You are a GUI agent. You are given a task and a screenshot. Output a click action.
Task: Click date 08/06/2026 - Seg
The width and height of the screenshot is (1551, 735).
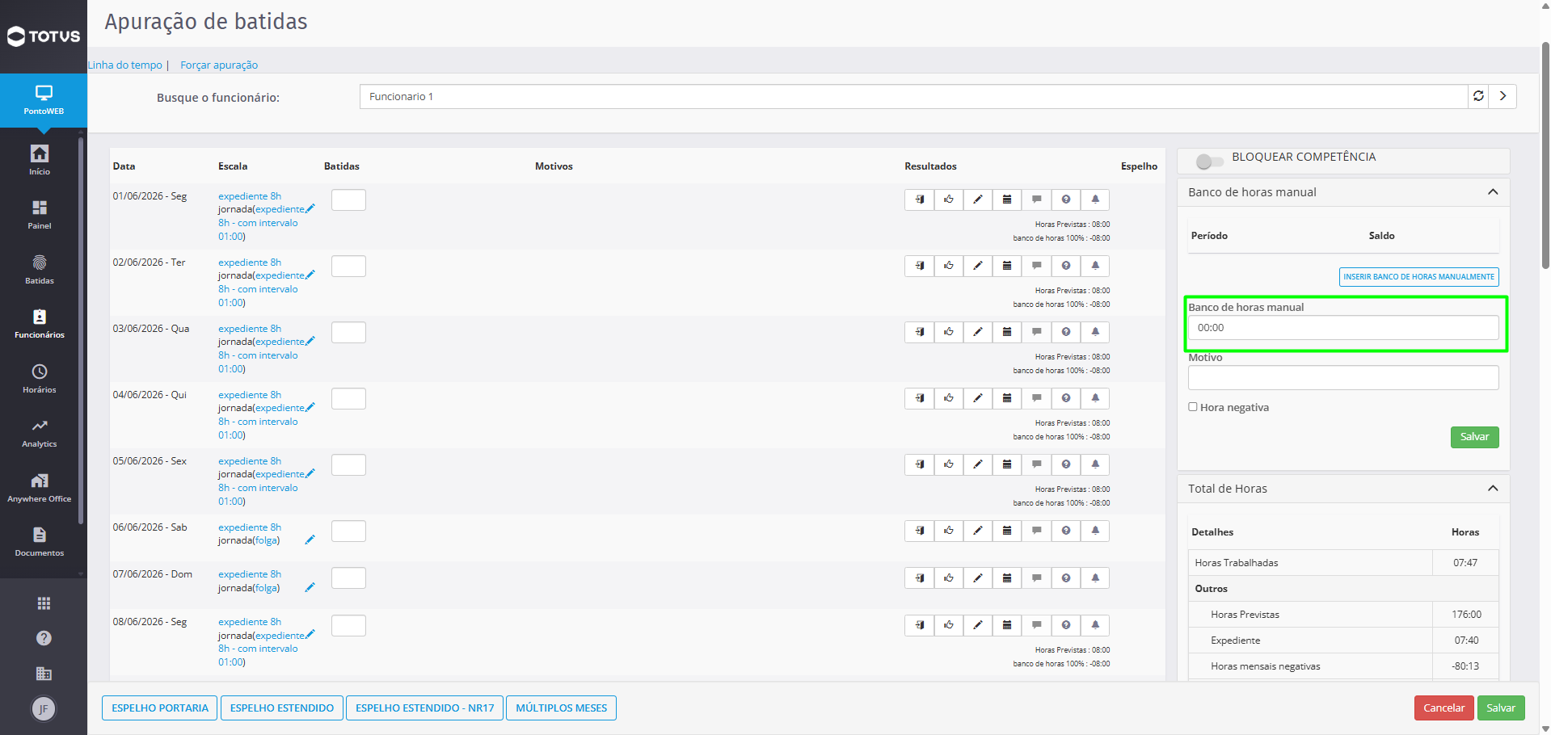[x=150, y=622]
